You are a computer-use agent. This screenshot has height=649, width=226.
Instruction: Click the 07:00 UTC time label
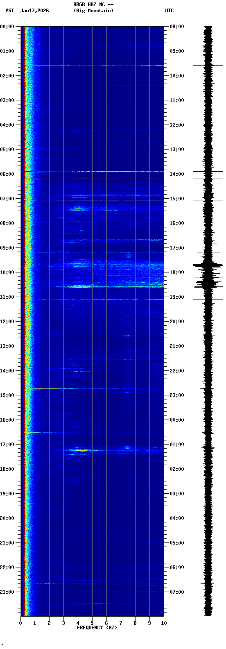(x=177, y=592)
